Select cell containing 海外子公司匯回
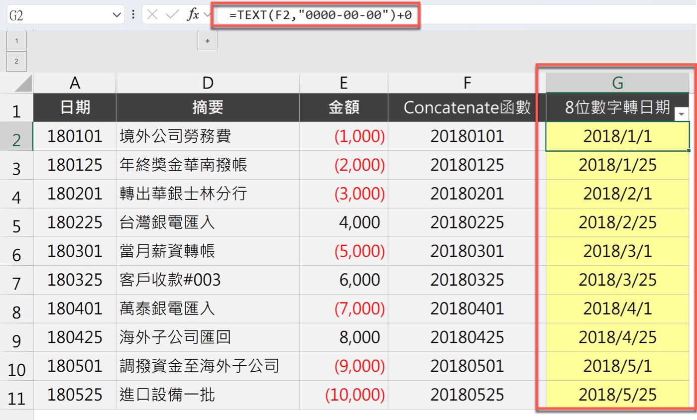The image size is (697, 420). point(208,338)
